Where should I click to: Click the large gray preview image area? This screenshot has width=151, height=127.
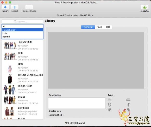pos(96,60)
